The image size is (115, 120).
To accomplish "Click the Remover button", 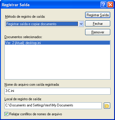I will pyautogui.click(x=98, y=32).
